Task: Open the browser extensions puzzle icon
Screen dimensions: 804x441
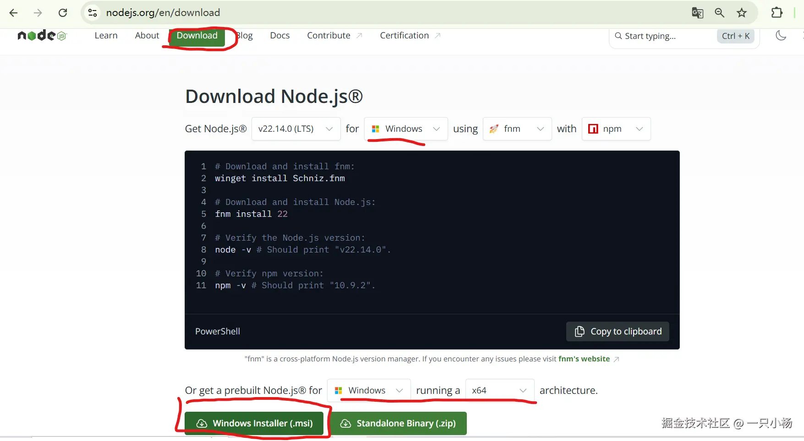Action: tap(777, 13)
